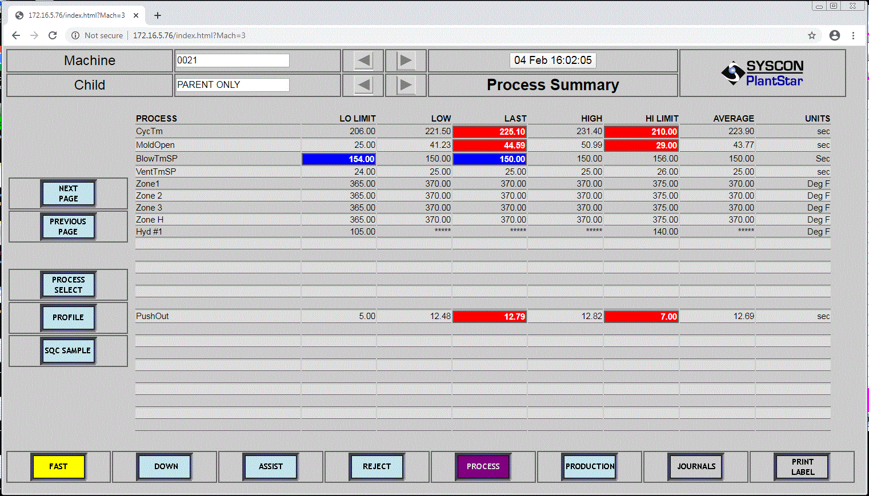Click the SYSCON PlantStar logo
The image size is (869, 496).
click(x=762, y=73)
